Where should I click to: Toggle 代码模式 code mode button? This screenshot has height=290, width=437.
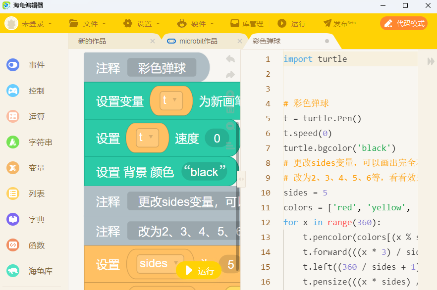click(x=404, y=23)
